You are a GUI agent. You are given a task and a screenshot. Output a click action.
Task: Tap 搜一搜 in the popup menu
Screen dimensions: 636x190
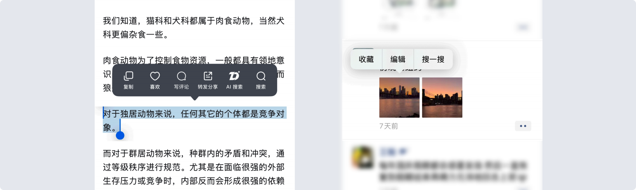[433, 59]
